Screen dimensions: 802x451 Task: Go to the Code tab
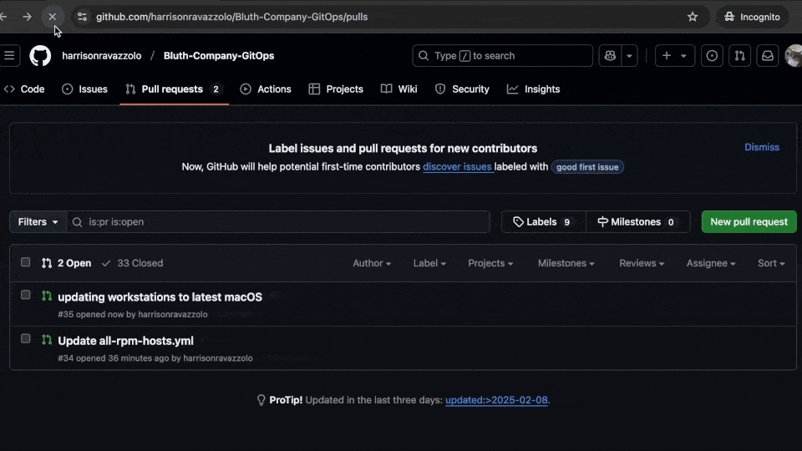pos(24,89)
